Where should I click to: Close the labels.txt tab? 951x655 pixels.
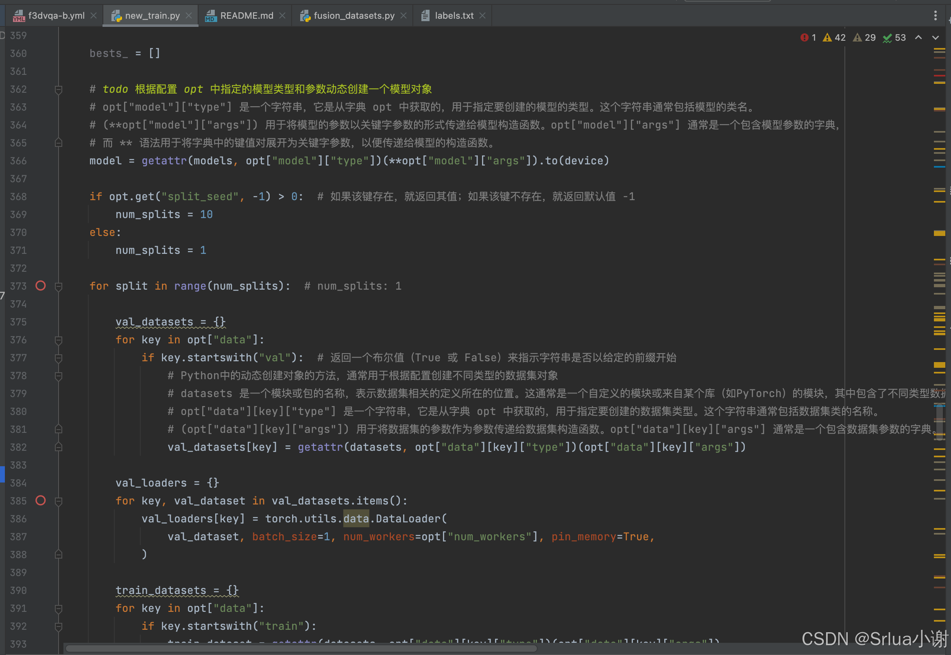pyautogui.click(x=482, y=15)
